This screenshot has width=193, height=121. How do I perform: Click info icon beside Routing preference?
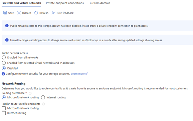[30, 93]
